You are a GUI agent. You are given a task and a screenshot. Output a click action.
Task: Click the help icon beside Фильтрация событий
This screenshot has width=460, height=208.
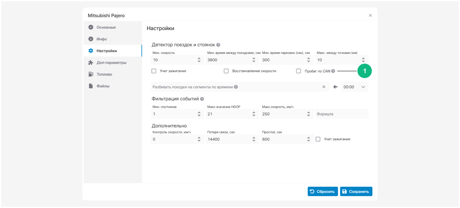[x=202, y=99]
